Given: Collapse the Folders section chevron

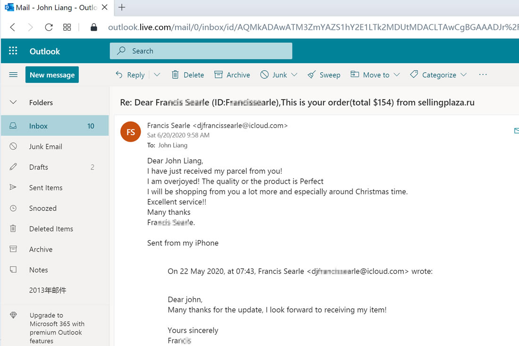Looking at the screenshot, I should (13, 102).
